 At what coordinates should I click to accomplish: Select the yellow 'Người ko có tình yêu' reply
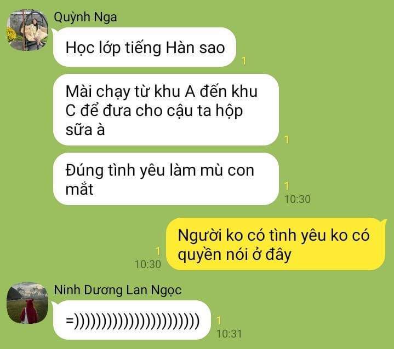(276, 245)
